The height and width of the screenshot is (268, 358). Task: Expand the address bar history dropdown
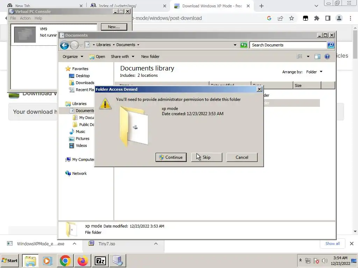click(235, 45)
